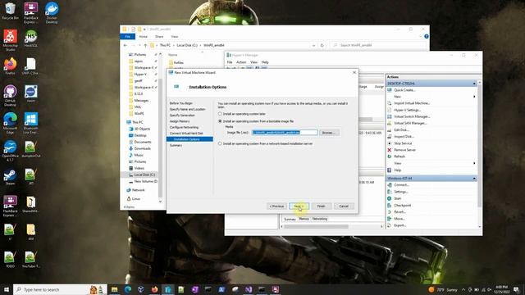Image resolution: width=525 pixels, height=295 pixels.
Task: Open File tab in File Explorer
Action: tap(128, 36)
